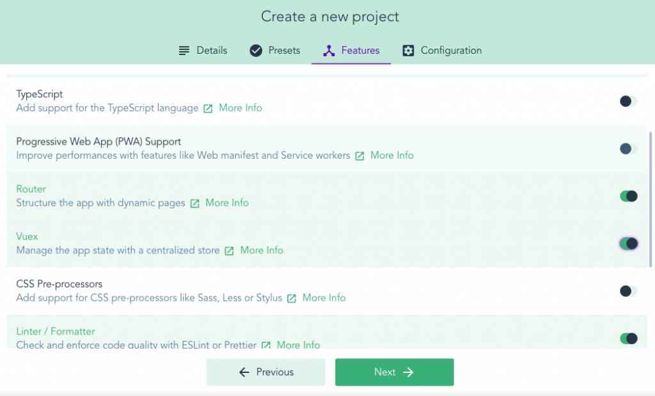The height and width of the screenshot is (396, 655).
Task: Open More Info link for Vuex
Action: click(x=262, y=250)
